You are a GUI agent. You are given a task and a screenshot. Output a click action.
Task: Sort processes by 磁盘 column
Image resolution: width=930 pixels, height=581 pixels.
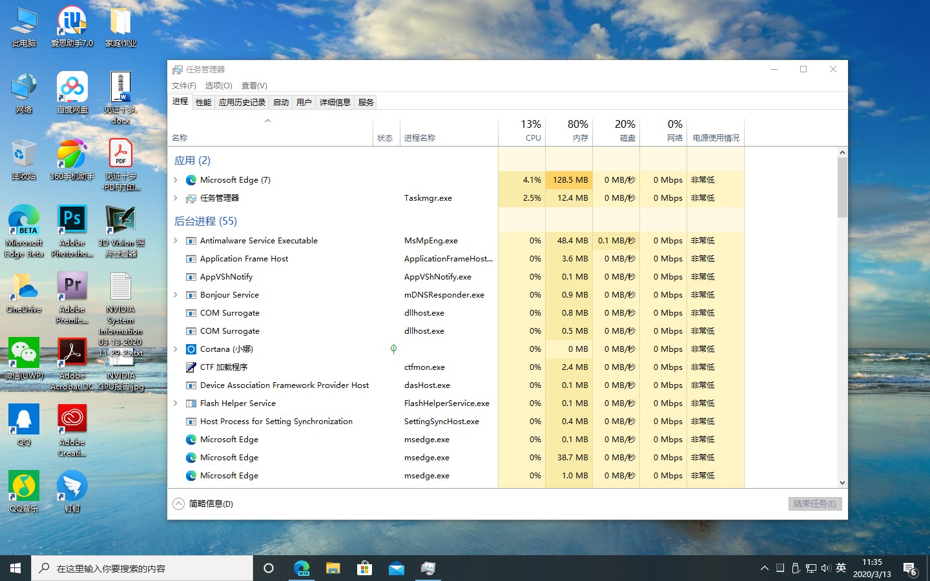tap(616, 131)
